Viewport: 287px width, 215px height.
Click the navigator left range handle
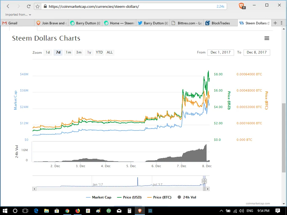pyautogui.click(x=203, y=181)
